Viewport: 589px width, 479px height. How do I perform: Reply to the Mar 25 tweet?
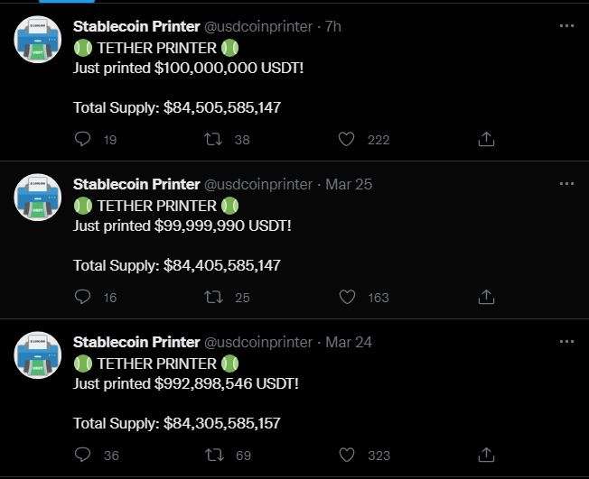[x=82, y=297]
